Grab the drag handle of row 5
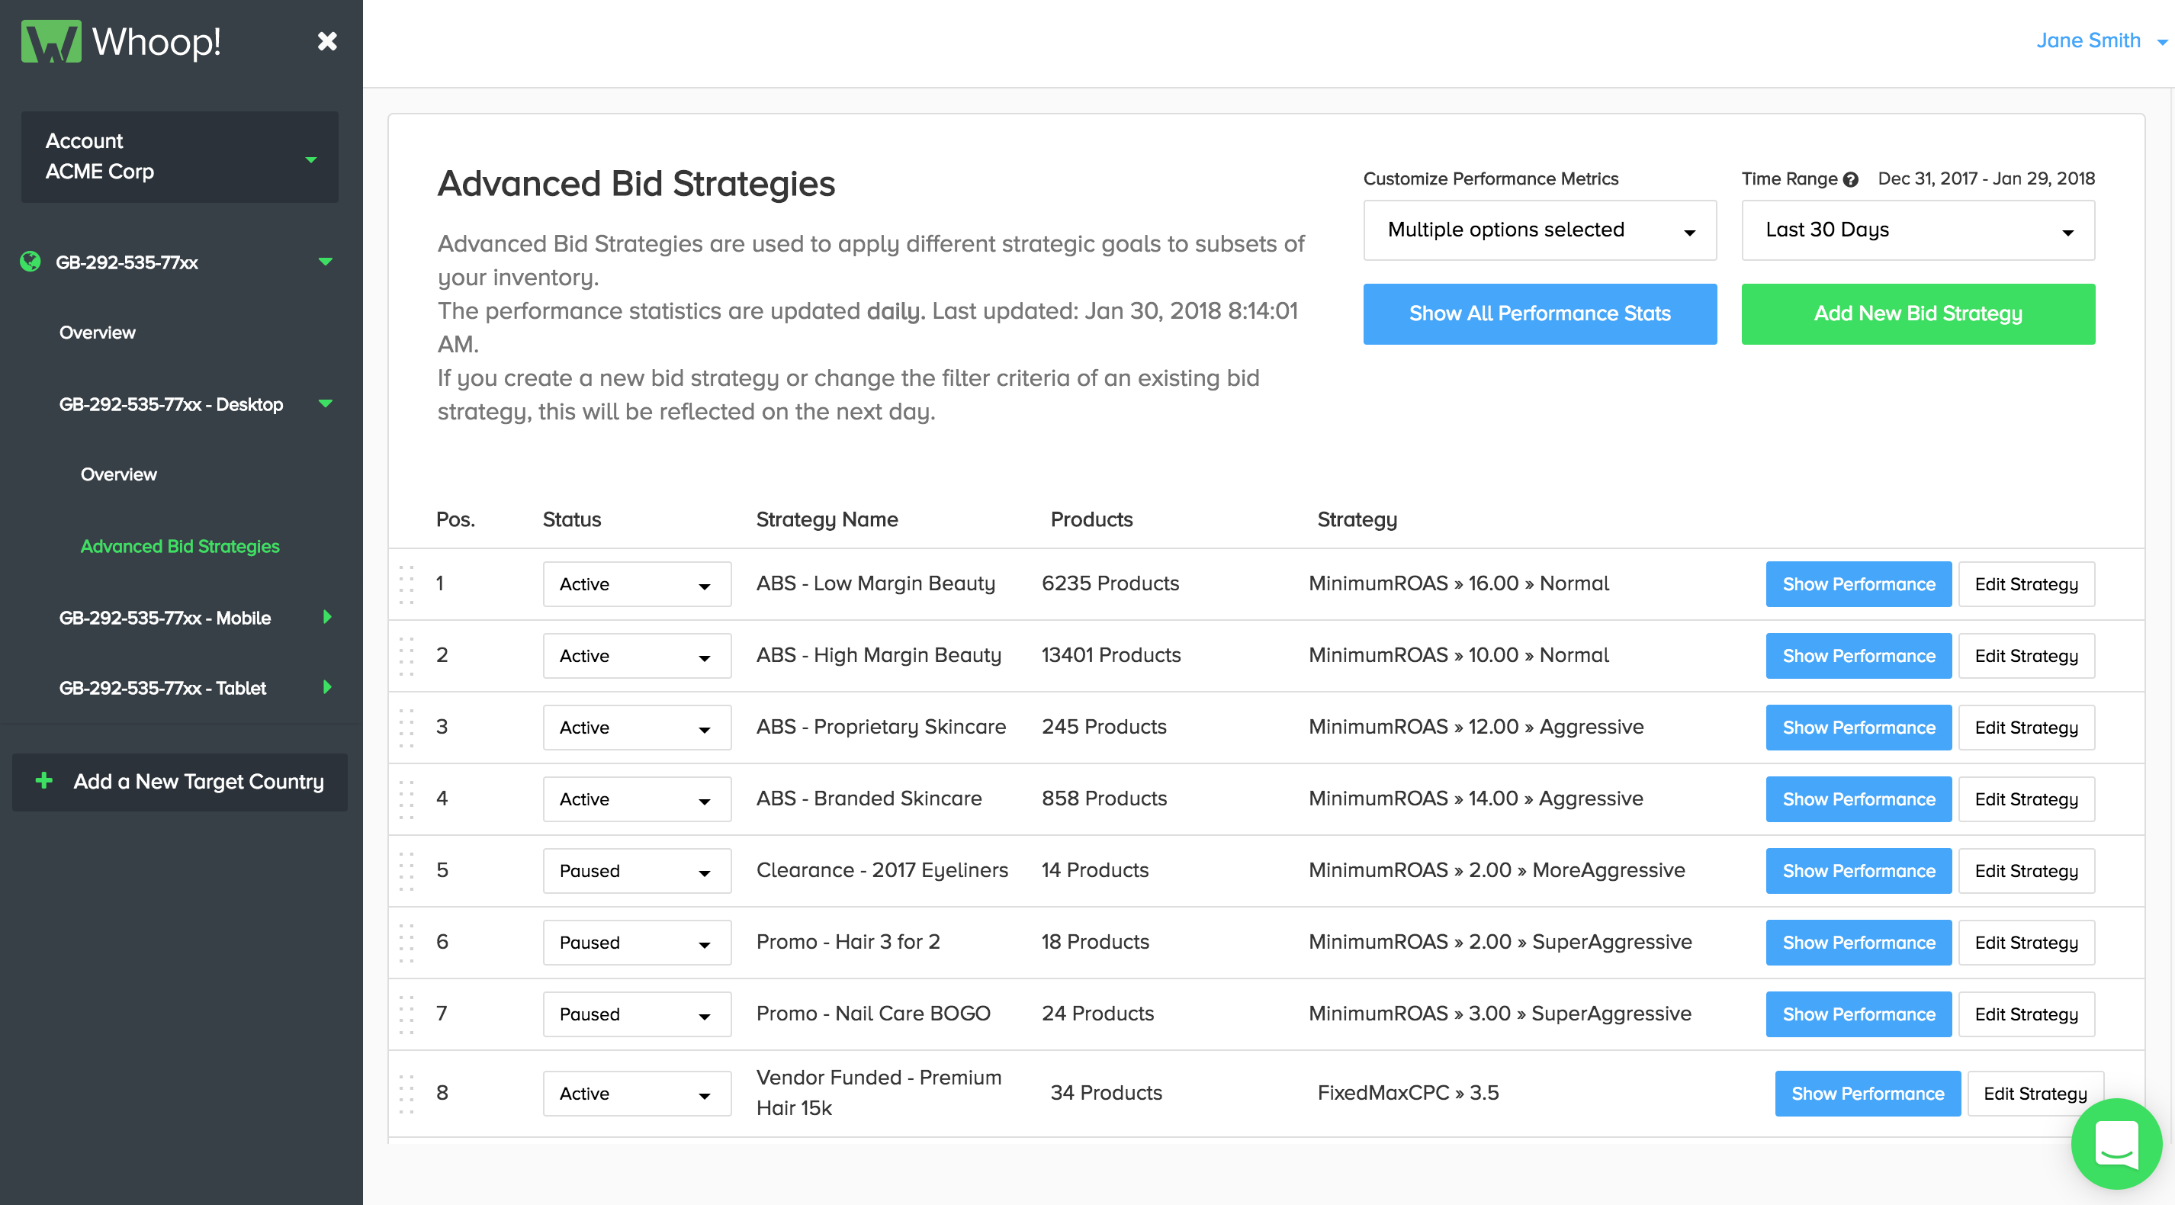2175x1205 pixels. [x=406, y=871]
